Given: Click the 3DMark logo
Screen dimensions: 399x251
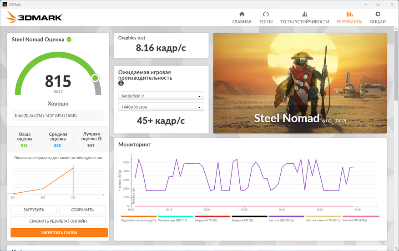Looking at the screenshot, I should [x=34, y=17].
